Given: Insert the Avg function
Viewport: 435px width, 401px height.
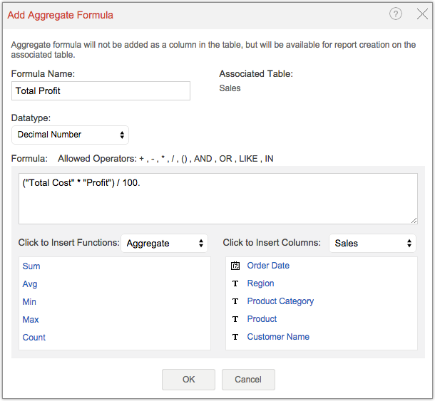Looking at the screenshot, I should click(30, 284).
